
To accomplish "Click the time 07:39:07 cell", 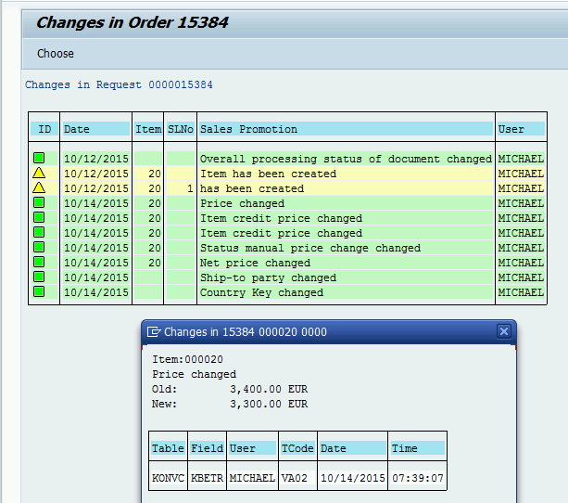I will (x=418, y=478).
